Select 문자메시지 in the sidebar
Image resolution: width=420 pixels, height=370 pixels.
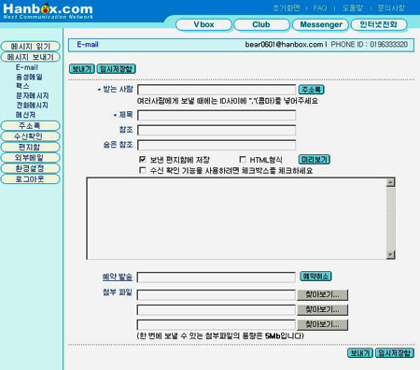point(32,95)
